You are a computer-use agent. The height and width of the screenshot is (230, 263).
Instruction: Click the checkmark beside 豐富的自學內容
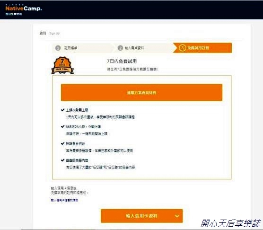tap(62, 160)
